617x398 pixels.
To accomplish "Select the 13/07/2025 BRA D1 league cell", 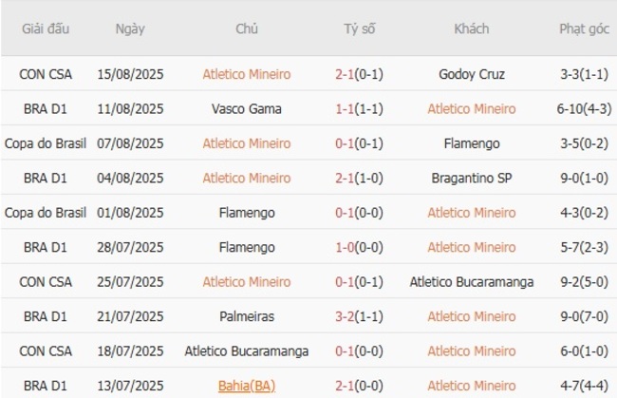I will (x=46, y=386).
